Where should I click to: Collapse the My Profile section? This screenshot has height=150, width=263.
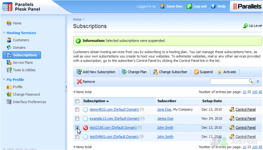[4, 80]
